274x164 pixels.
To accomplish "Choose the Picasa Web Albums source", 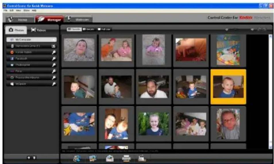I will 32,78.
